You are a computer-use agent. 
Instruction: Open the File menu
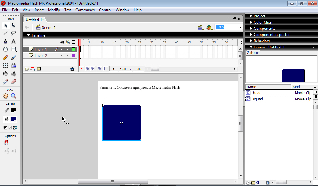[5, 10]
